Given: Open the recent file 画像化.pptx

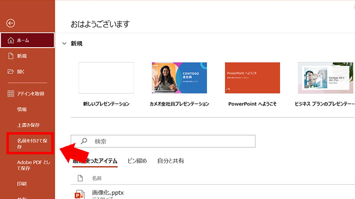Looking at the screenshot, I should [108, 193].
